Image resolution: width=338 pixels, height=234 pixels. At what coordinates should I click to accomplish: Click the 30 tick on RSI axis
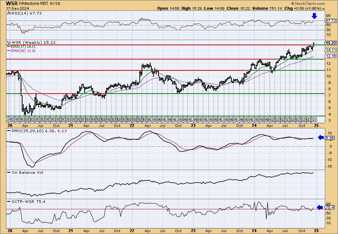point(328,30)
